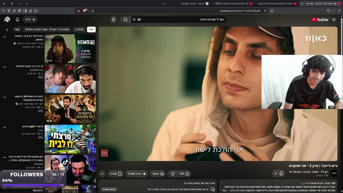Open Brave Shields lion icon
The image size is (343, 193).
(x=85, y=11)
